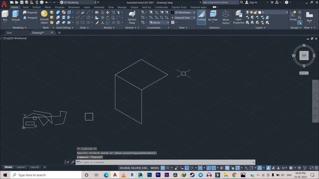The image size is (319, 179).
Task: Toggle MODEL space button in status bar
Action: coord(155,168)
